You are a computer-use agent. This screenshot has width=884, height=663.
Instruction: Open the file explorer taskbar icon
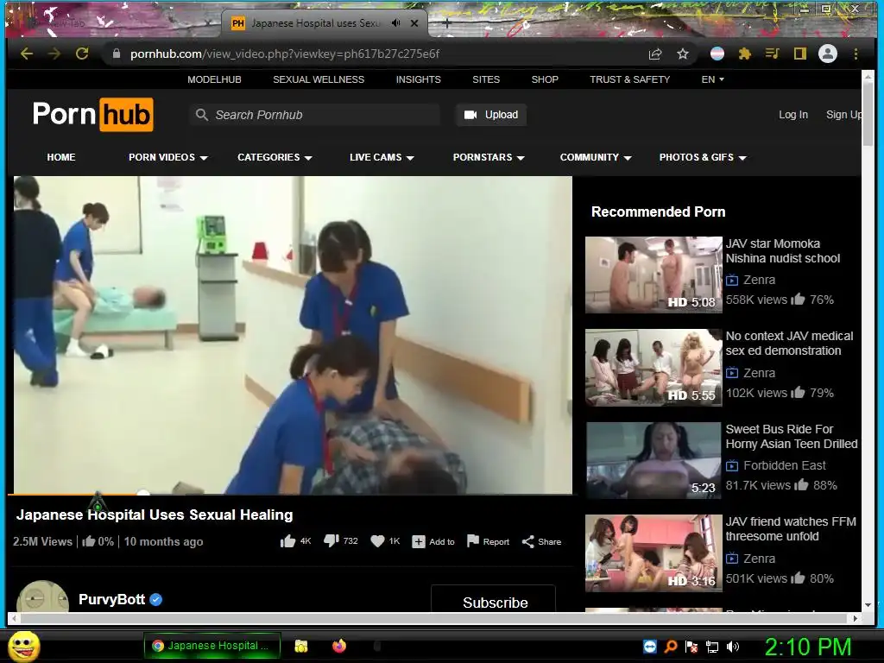(x=301, y=646)
